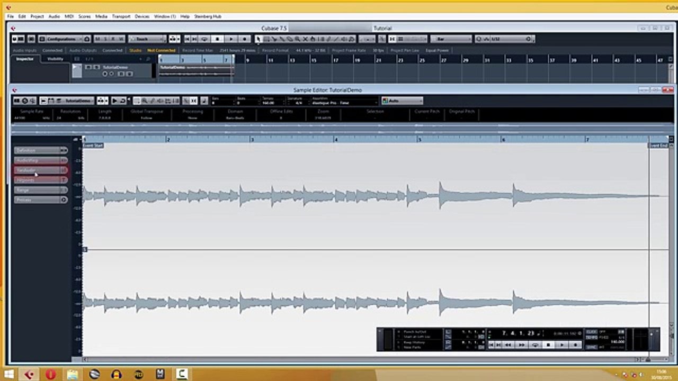Click bar 21 in project window ruler

pos(378,60)
